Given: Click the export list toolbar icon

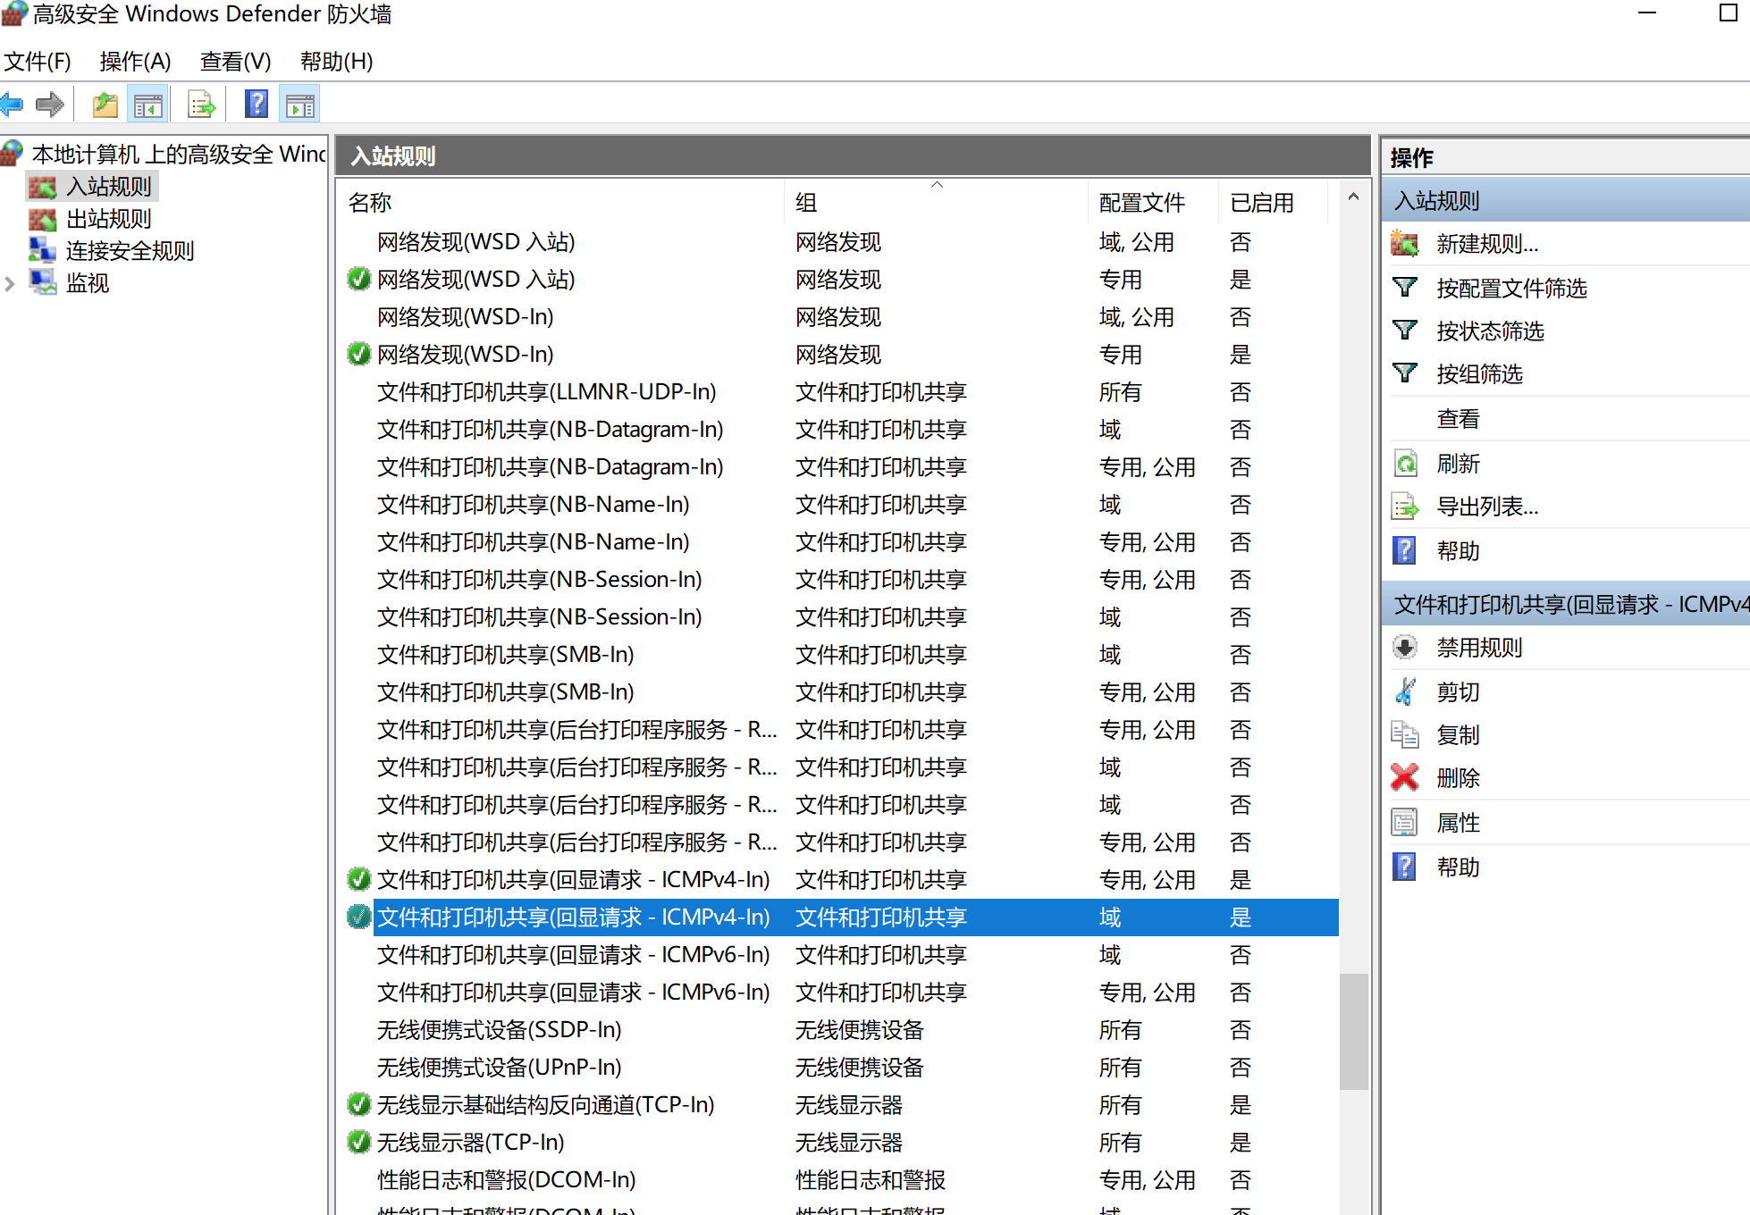Looking at the screenshot, I should [x=202, y=105].
